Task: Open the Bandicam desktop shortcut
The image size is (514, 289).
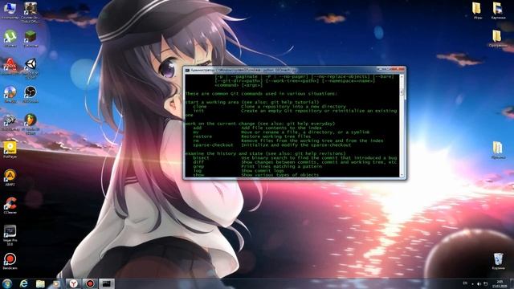Action: point(10,261)
